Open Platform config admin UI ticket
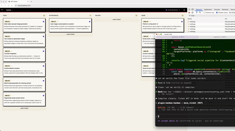Screen dimensions: 235x131 [x=163, y=25]
